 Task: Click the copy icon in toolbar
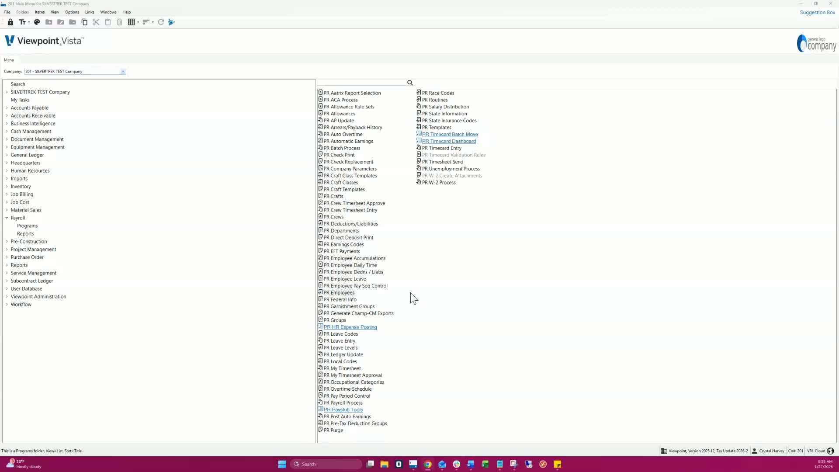point(84,22)
